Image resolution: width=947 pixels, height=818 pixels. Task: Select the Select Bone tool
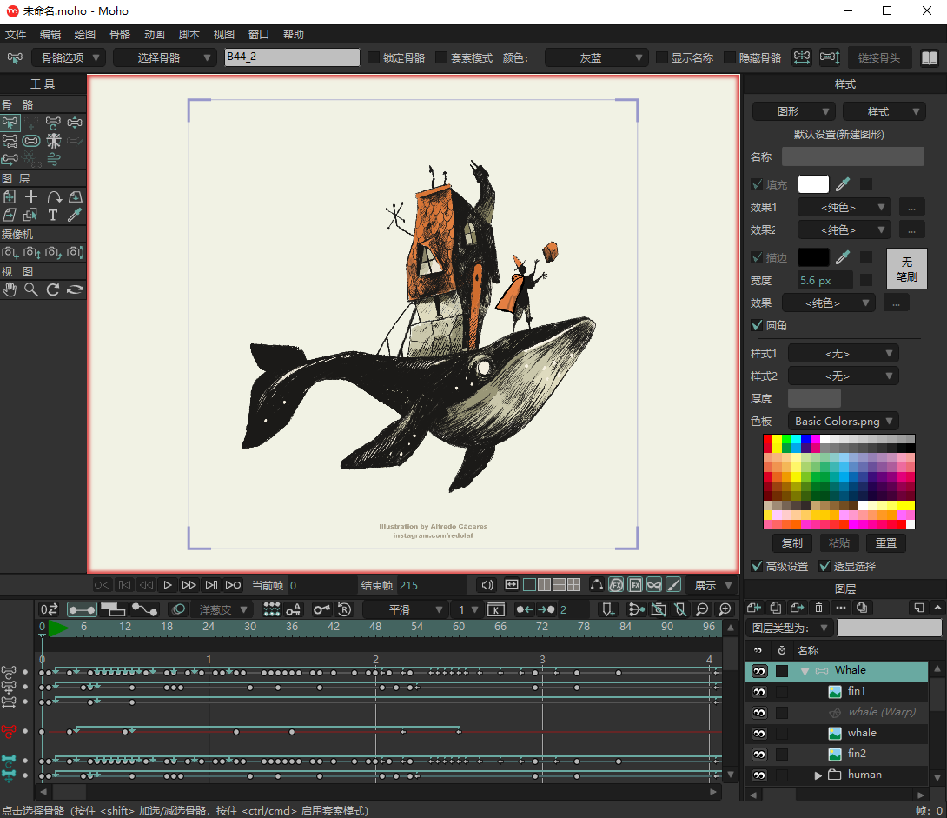10,123
